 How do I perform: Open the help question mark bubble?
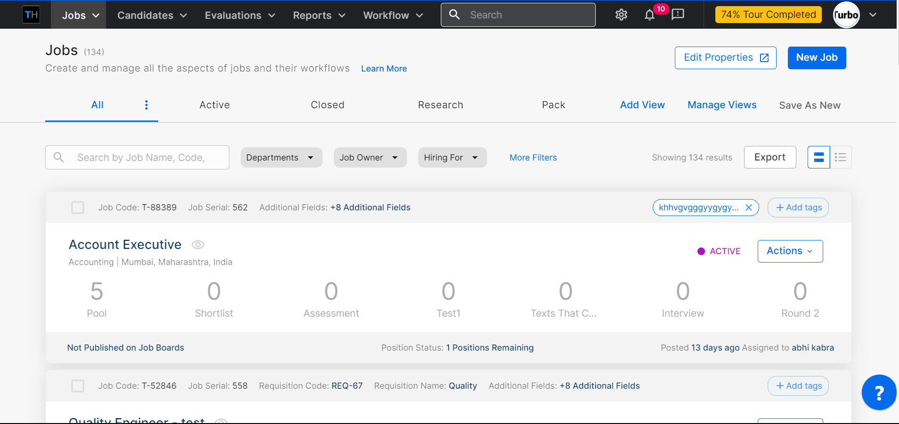[x=879, y=392]
